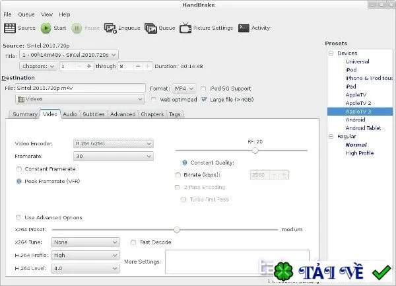Screen dimensions: 396x286
Task: Increase the start chapter with plus
Action: click(88, 67)
